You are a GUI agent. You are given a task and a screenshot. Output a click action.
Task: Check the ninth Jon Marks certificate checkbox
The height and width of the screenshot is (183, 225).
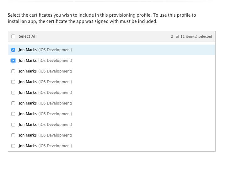tap(13, 135)
